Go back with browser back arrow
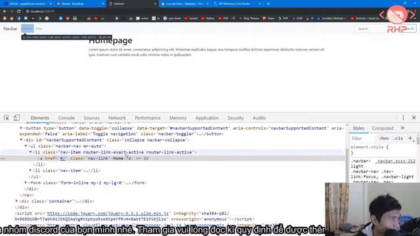This screenshot has width=420, height=236. pyautogui.click(x=5, y=12)
